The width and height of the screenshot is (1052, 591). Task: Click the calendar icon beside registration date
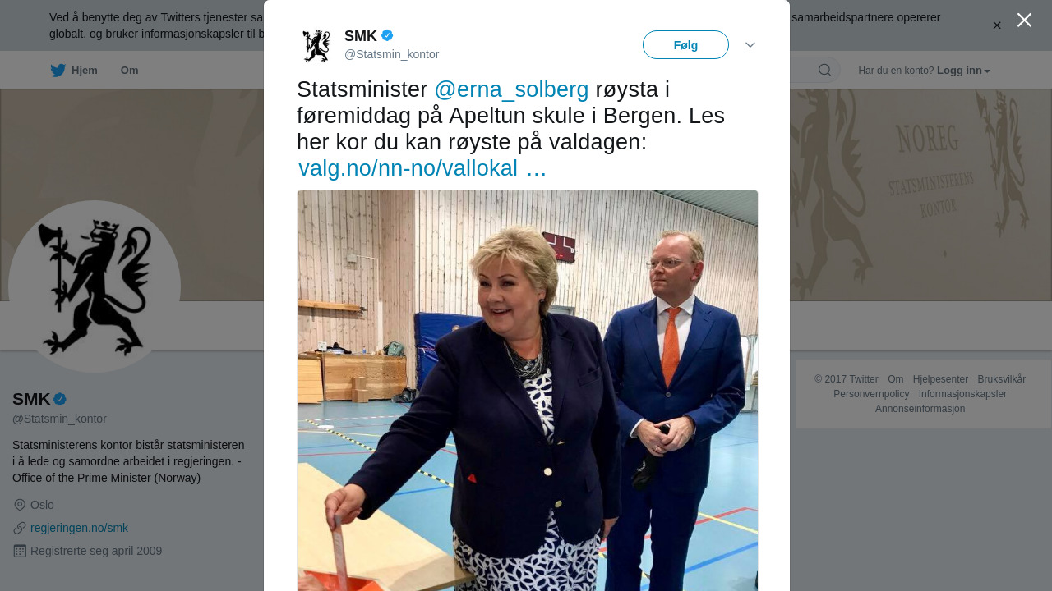[20, 551]
